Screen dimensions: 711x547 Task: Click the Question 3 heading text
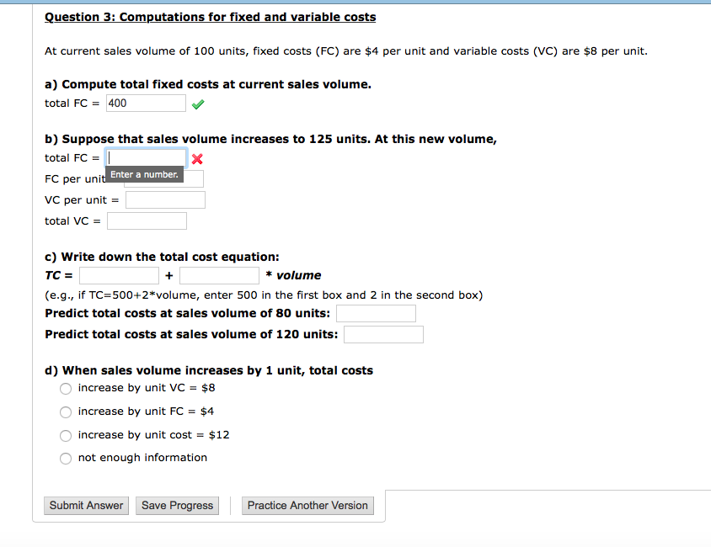point(210,16)
